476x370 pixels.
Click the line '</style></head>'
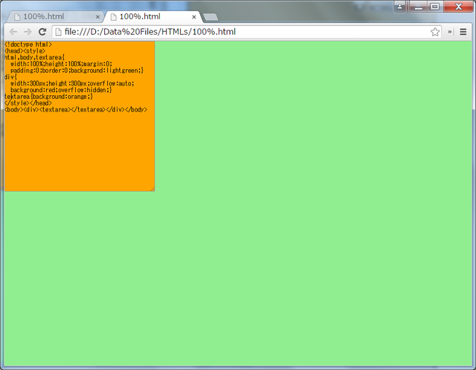pyautogui.click(x=28, y=103)
